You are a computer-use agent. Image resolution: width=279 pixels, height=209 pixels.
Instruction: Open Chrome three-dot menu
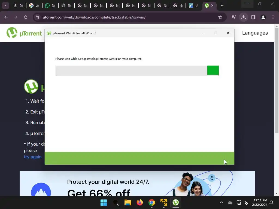[x=273, y=17]
